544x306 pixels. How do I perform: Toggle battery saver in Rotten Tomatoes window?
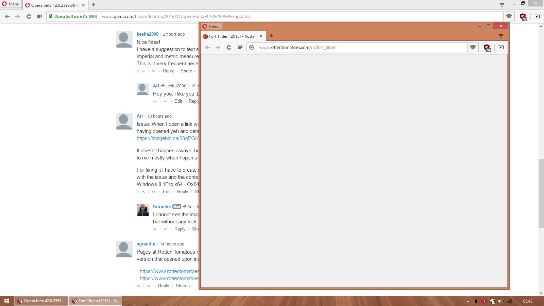pos(501,47)
